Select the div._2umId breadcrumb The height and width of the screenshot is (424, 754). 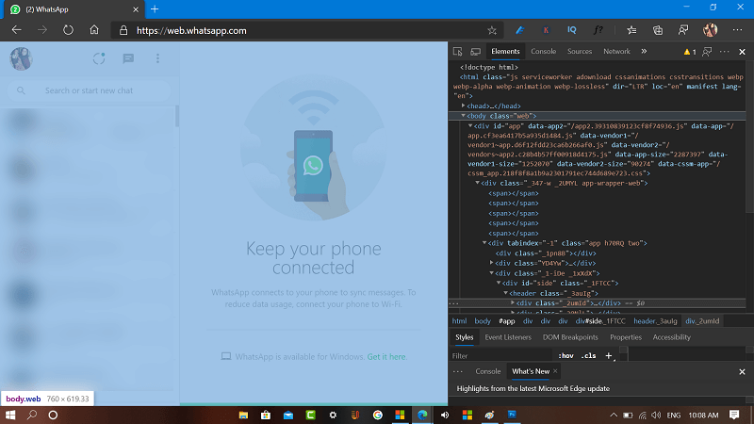point(702,321)
